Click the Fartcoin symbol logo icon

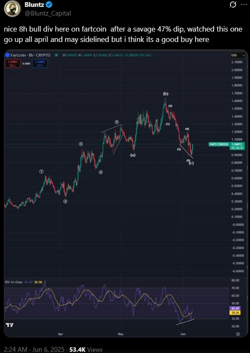(x=7, y=55)
